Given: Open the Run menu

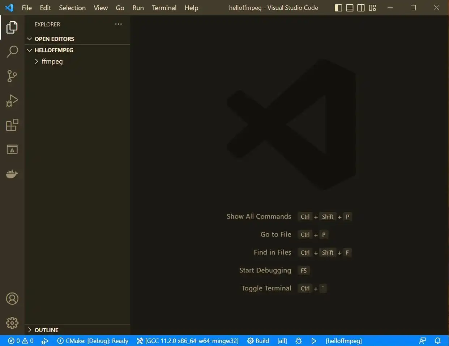Looking at the screenshot, I should pos(138,8).
